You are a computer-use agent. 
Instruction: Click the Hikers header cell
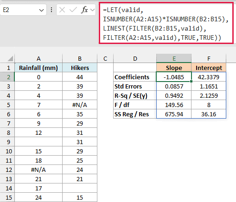80,68
